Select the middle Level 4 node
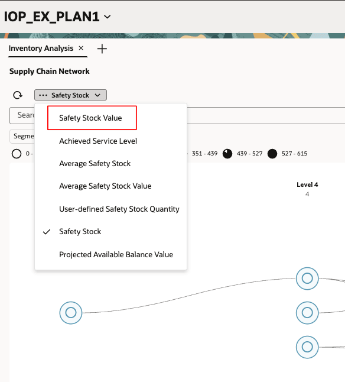The width and height of the screenshot is (345, 382). (x=307, y=313)
